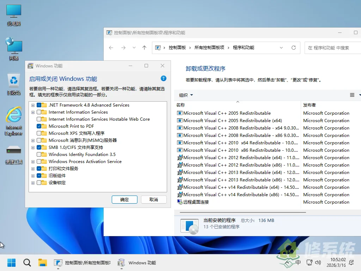The image size is (361, 271).
Task: Click the view options icon above 发布者 column
Action: tap(352, 95)
